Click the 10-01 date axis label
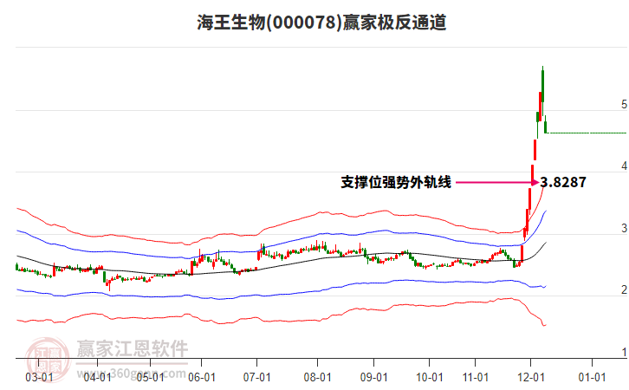The image size is (629, 390). click(429, 377)
